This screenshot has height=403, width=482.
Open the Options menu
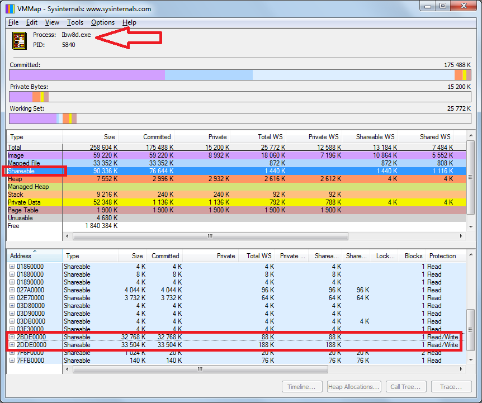click(x=103, y=22)
